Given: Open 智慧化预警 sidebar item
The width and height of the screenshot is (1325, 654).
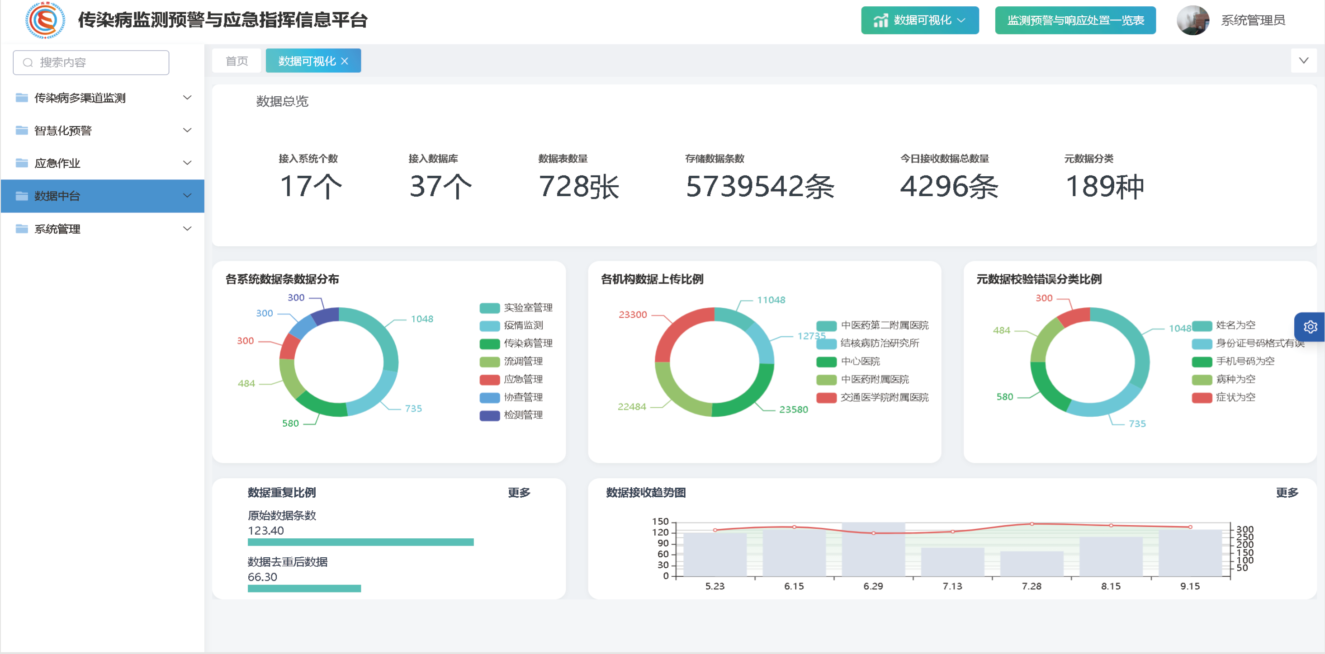Looking at the screenshot, I should point(102,130).
